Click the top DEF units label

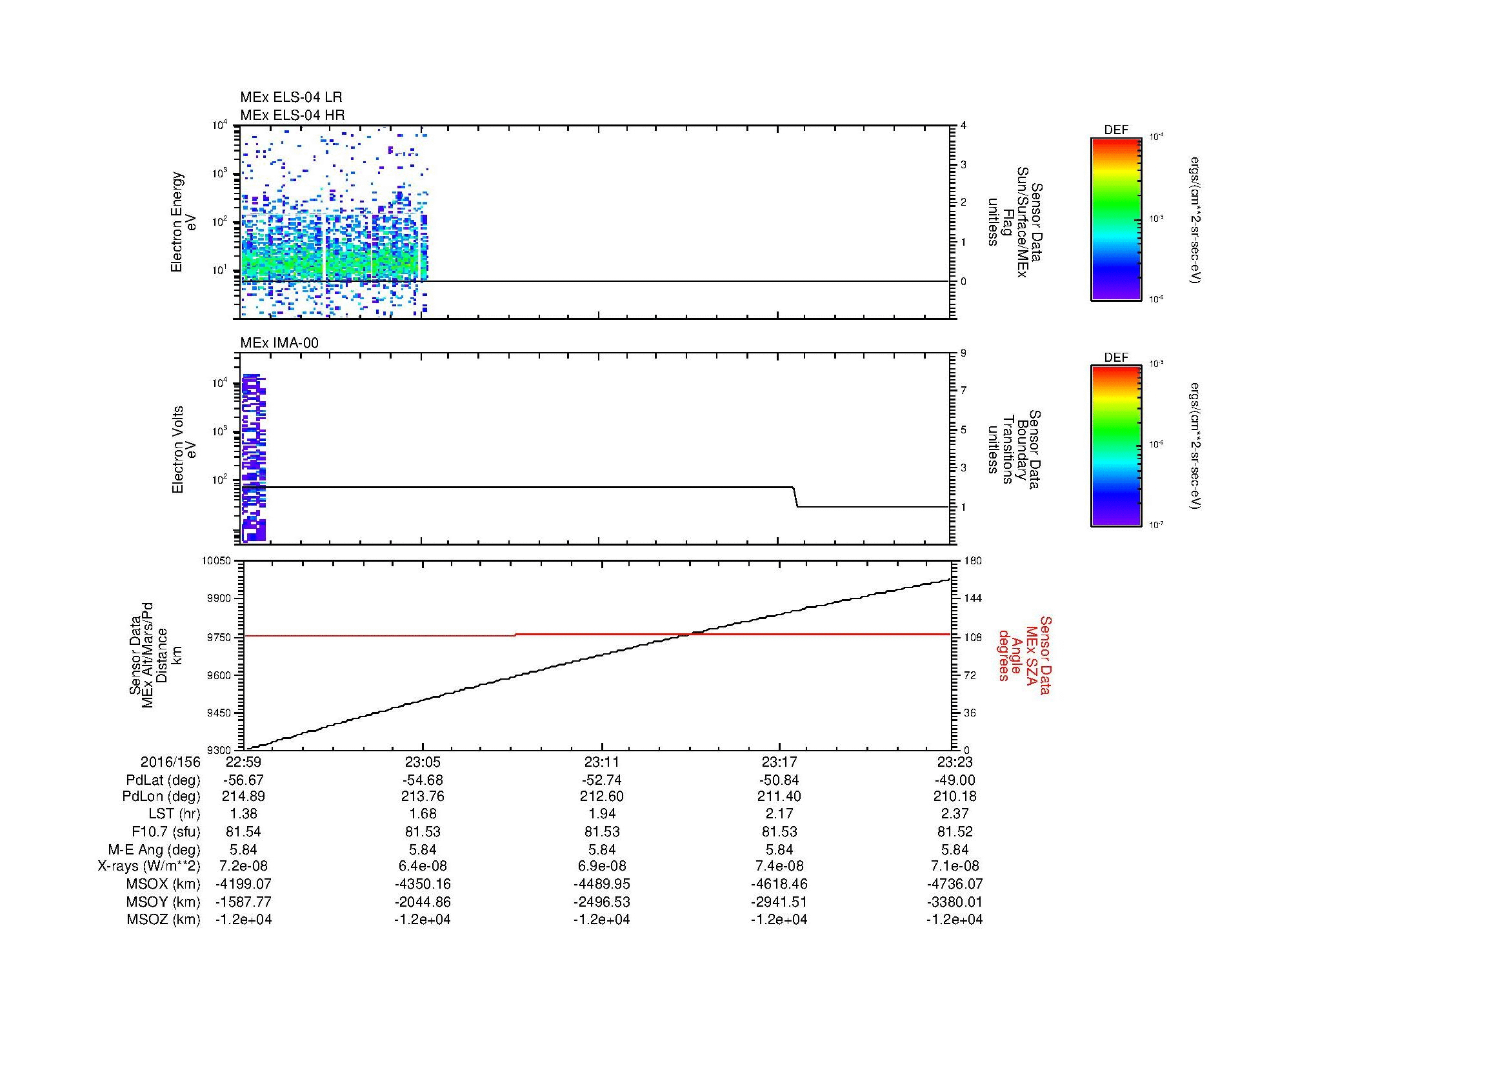[x=1195, y=220]
